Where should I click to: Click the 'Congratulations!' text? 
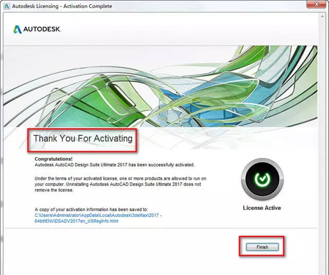pos(53,159)
